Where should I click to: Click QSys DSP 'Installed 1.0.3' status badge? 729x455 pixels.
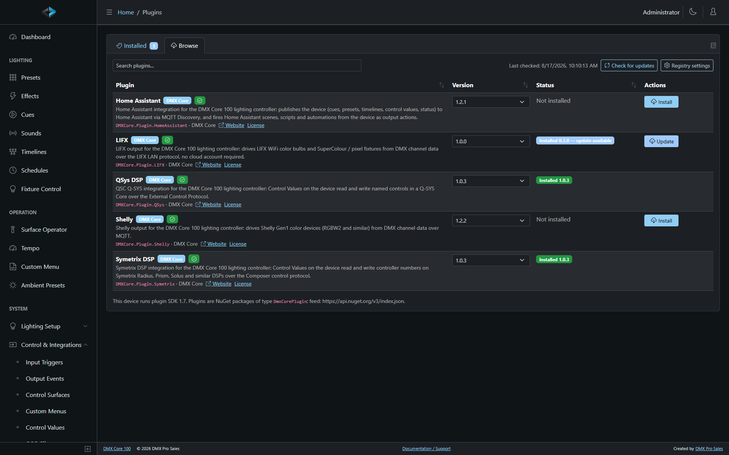pyautogui.click(x=554, y=180)
